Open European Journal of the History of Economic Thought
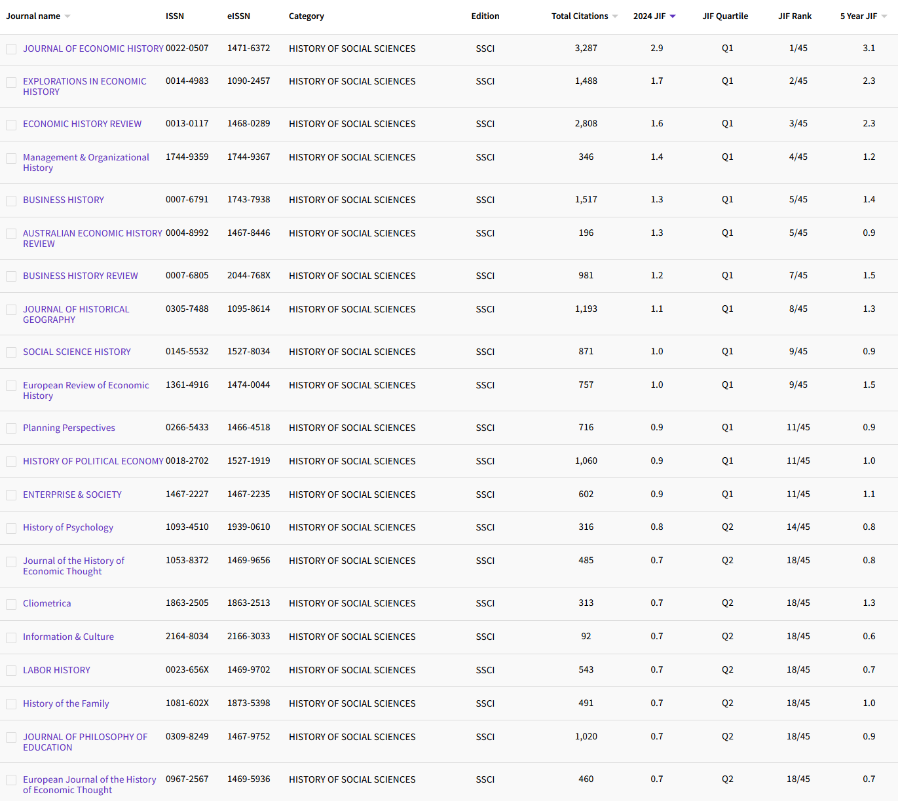This screenshot has height=801, width=898. [89, 785]
